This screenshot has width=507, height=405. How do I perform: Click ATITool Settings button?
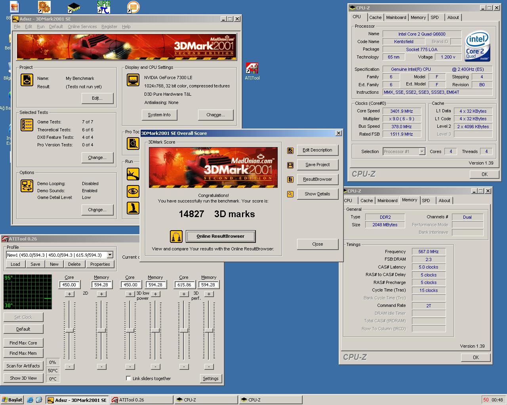pos(211,379)
